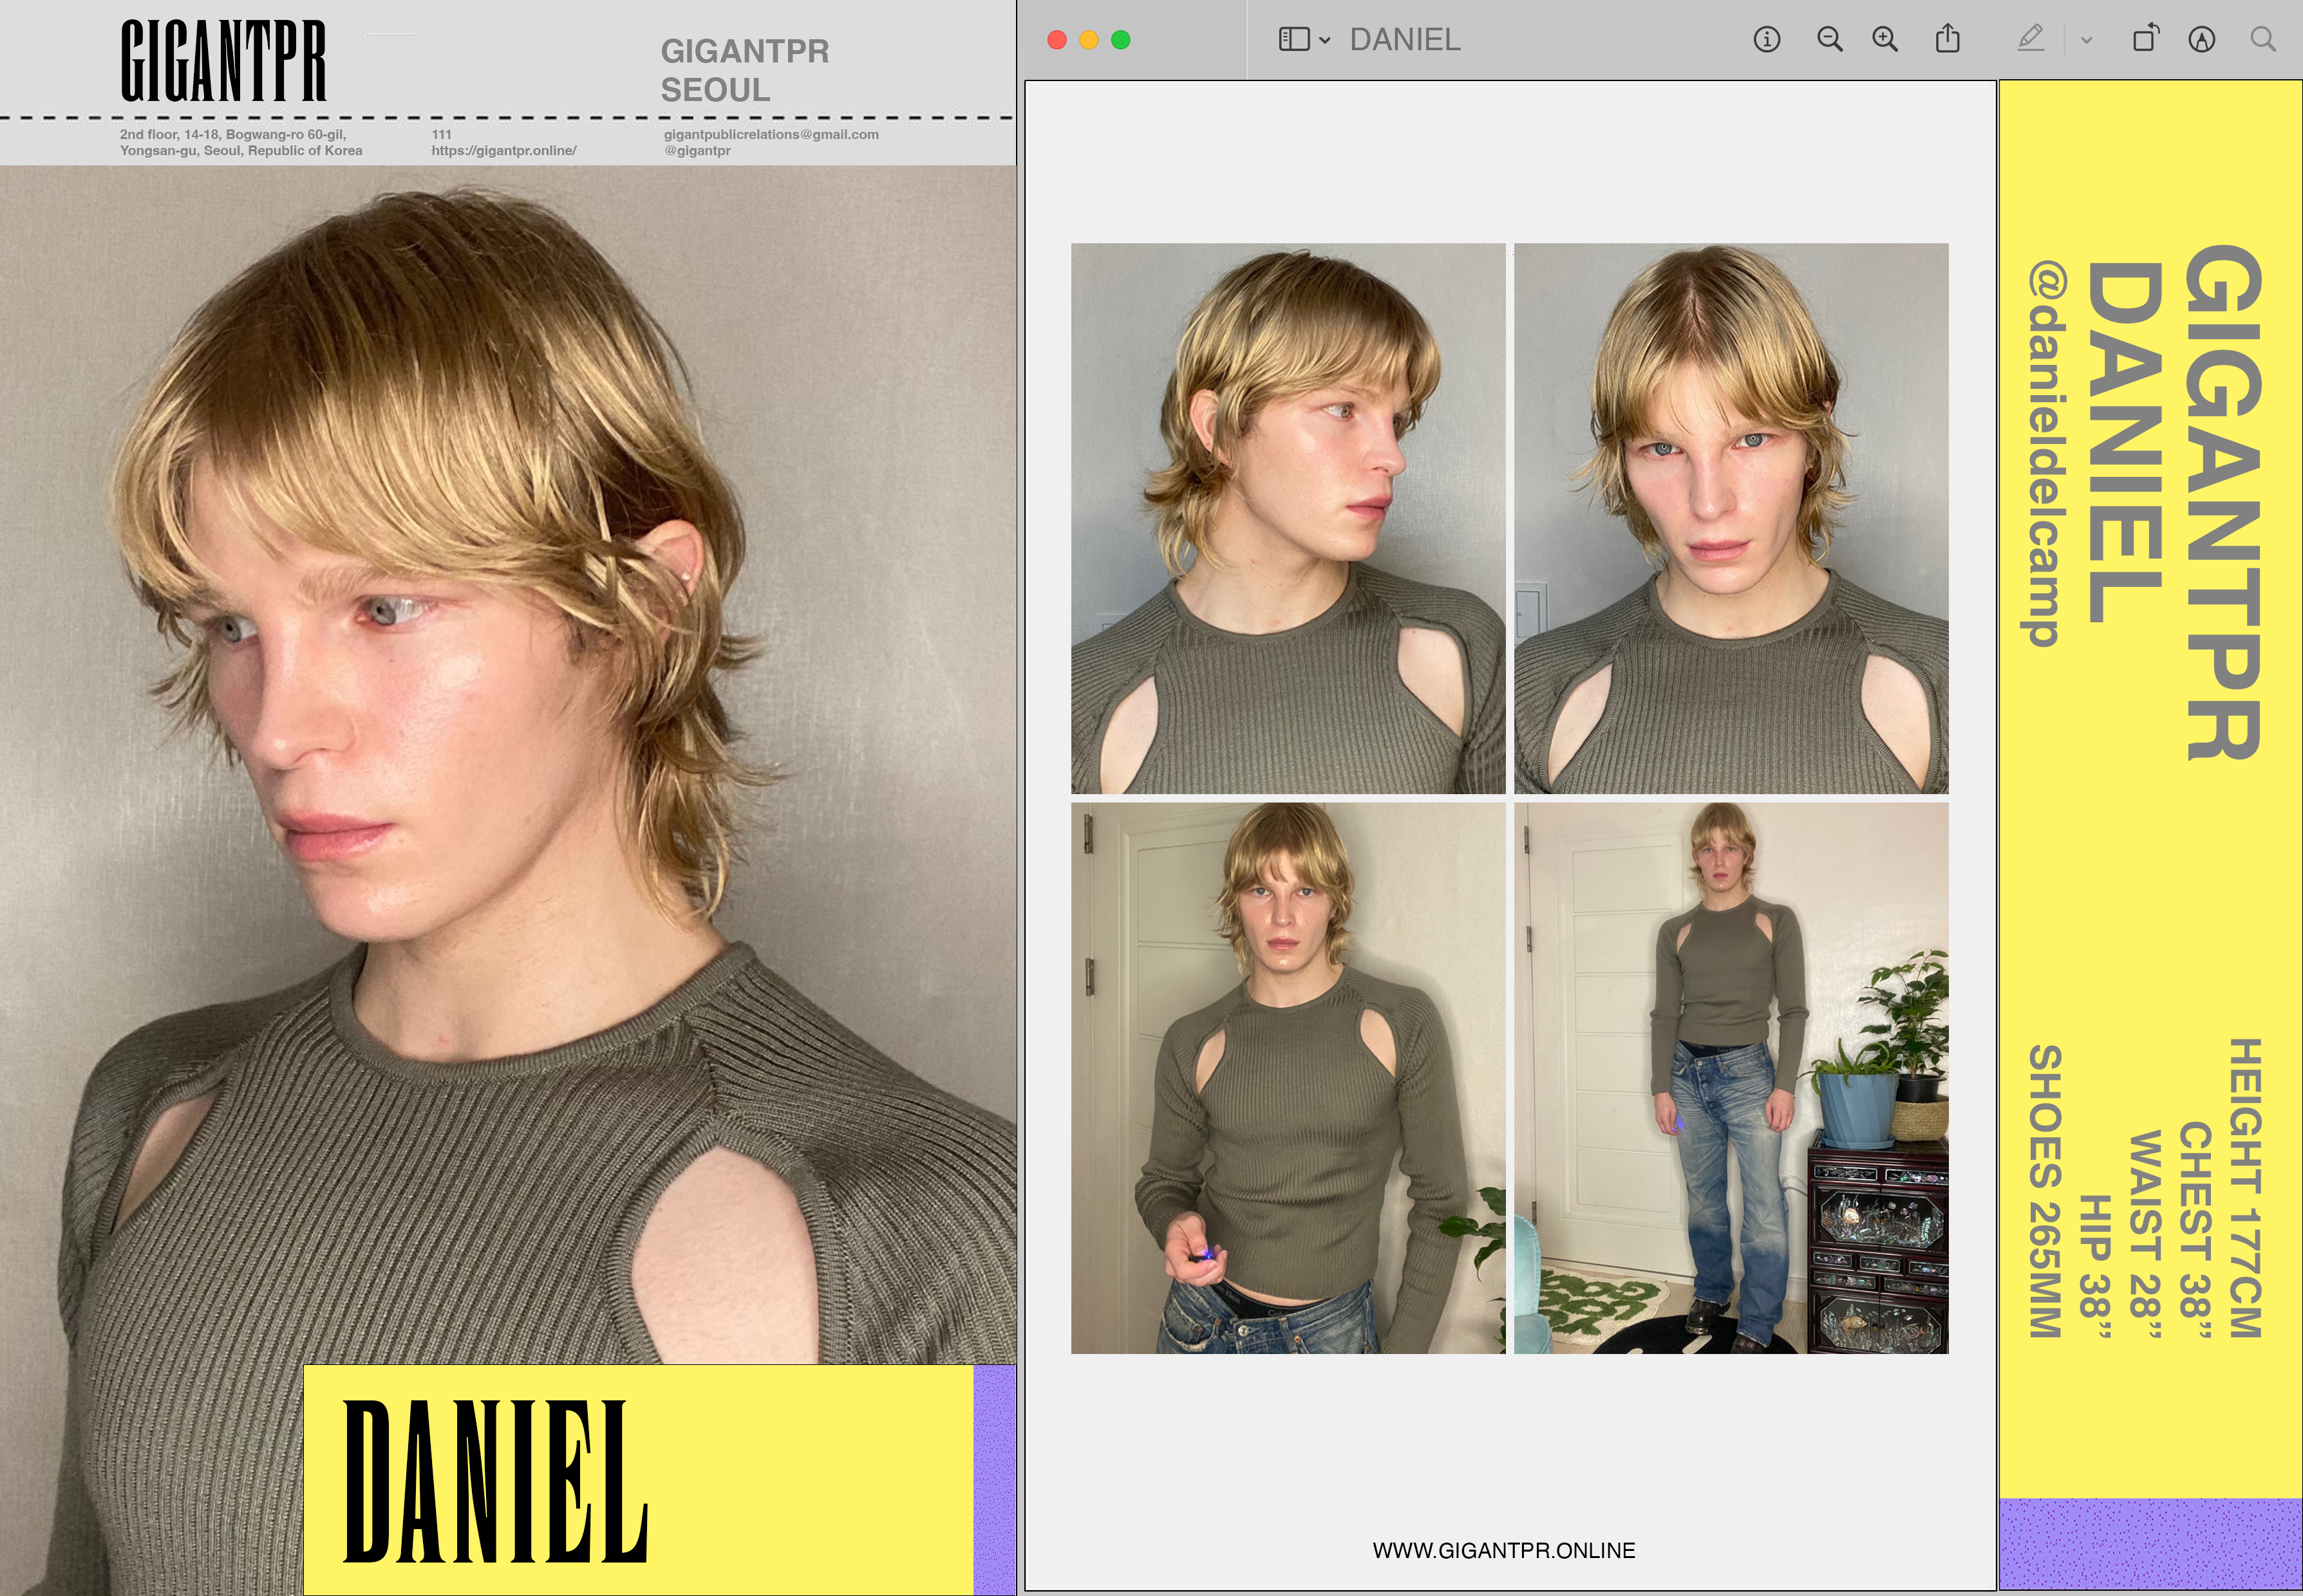Image resolution: width=2303 pixels, height=1596 pixels.
Task: Select the Highlight pen tool
Action: (2030, 39)
